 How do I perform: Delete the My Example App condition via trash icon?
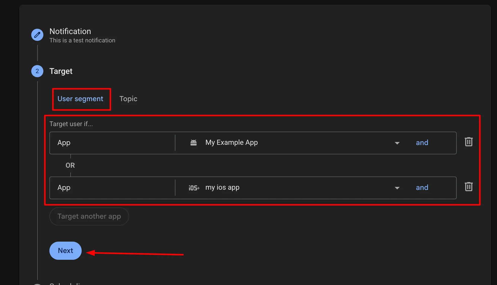click(468, 142)
